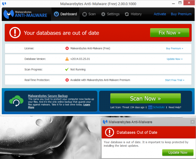Click the alert icon in the notification popup
This screenshot has height=159, width=196.
coord(109,132)
